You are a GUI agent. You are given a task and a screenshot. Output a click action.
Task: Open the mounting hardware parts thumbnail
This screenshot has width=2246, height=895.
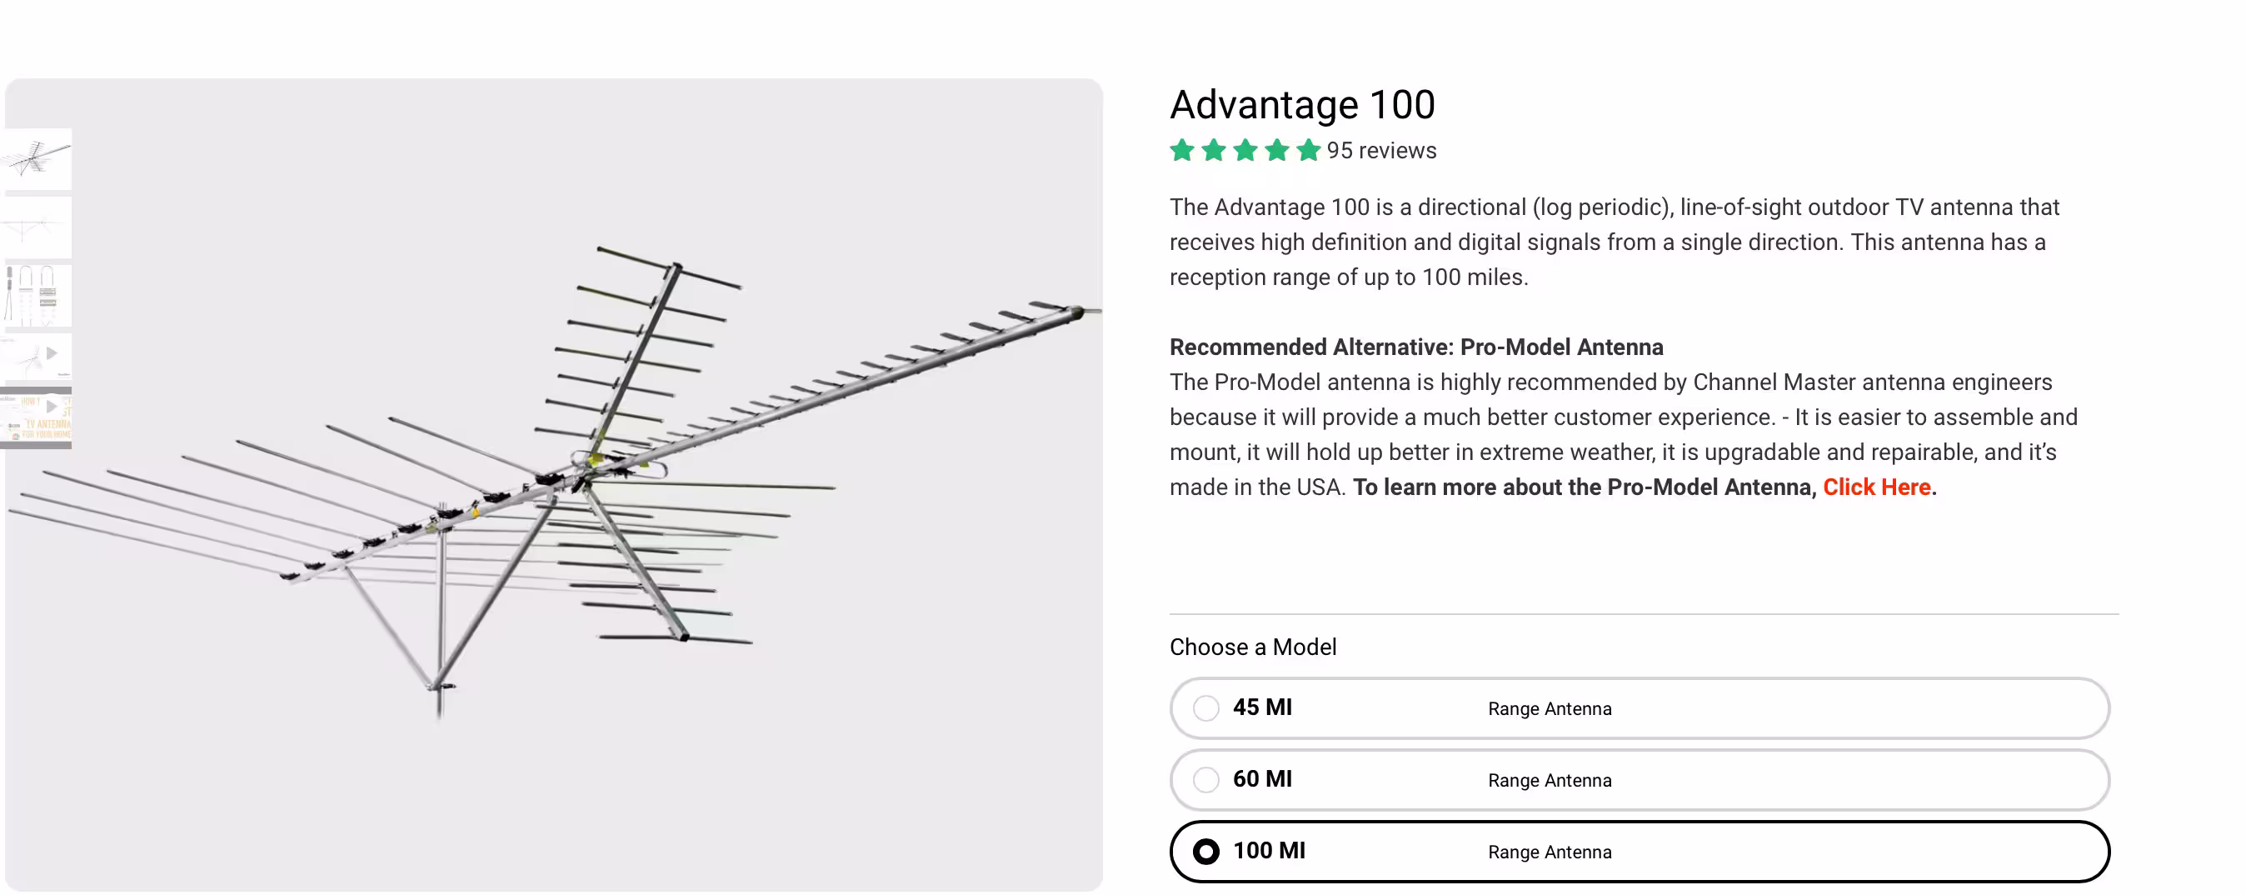click(x=37, y=295)
